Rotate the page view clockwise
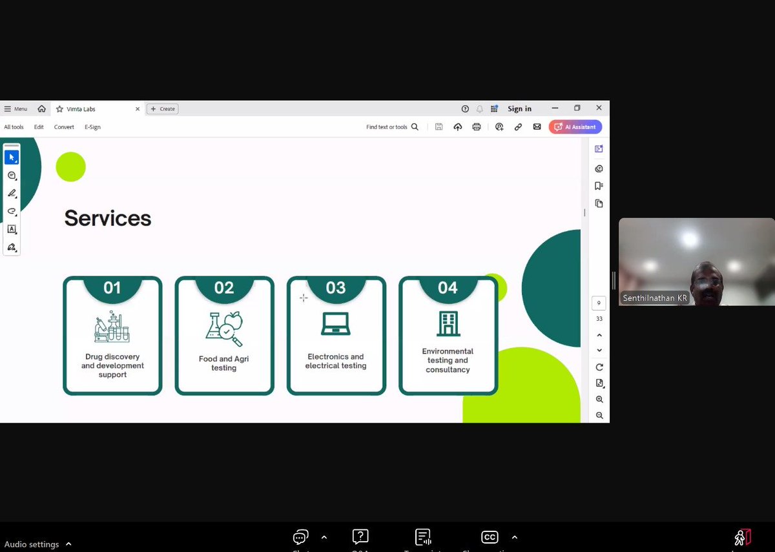 point(599,367)
